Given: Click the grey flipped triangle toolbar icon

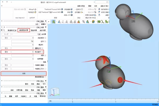Looking at the screenshot, I should tap(84, 22).
